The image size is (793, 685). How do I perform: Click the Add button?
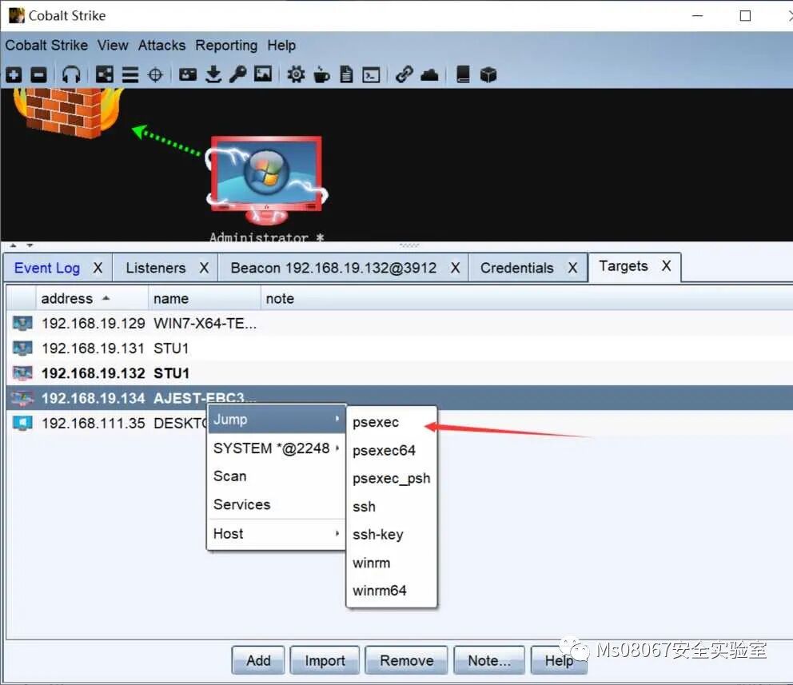[258, 661]
